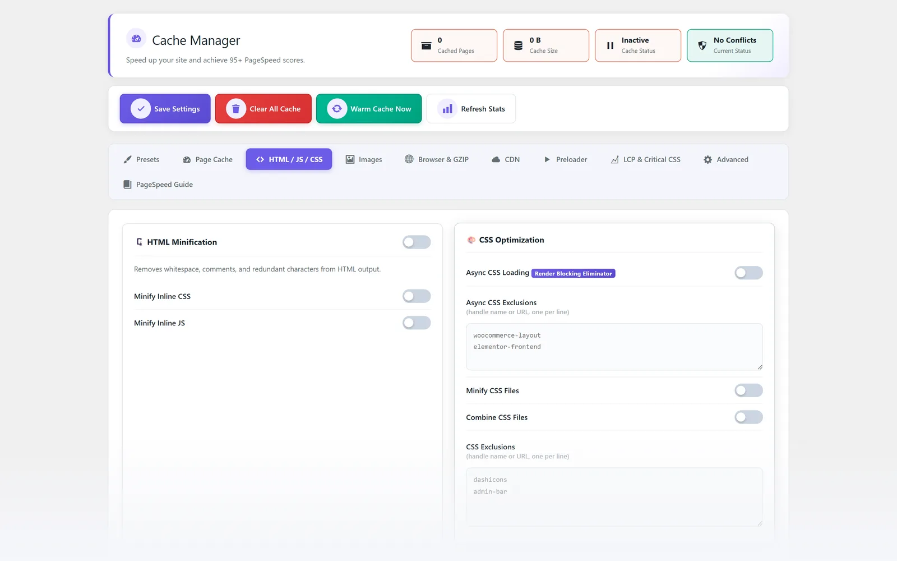Image resolution: width=897 pixels, height=561 pixels.
Task: Click the Cache Manager gauge logo icon
Action: click(136, 39)
